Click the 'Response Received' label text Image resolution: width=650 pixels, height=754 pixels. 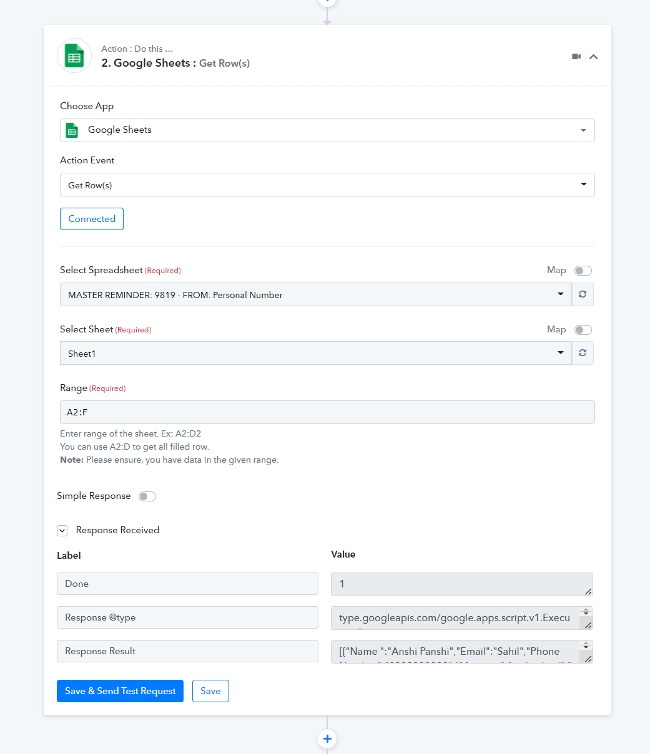click(x=117, y=530)
